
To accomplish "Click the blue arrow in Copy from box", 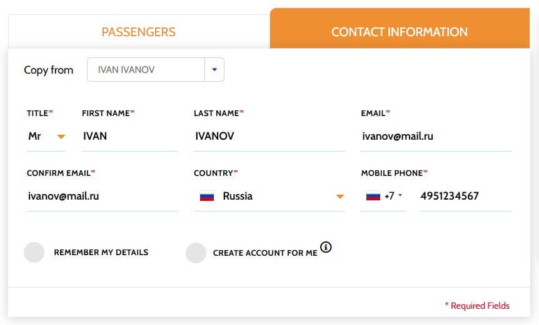I will (214, 70).
